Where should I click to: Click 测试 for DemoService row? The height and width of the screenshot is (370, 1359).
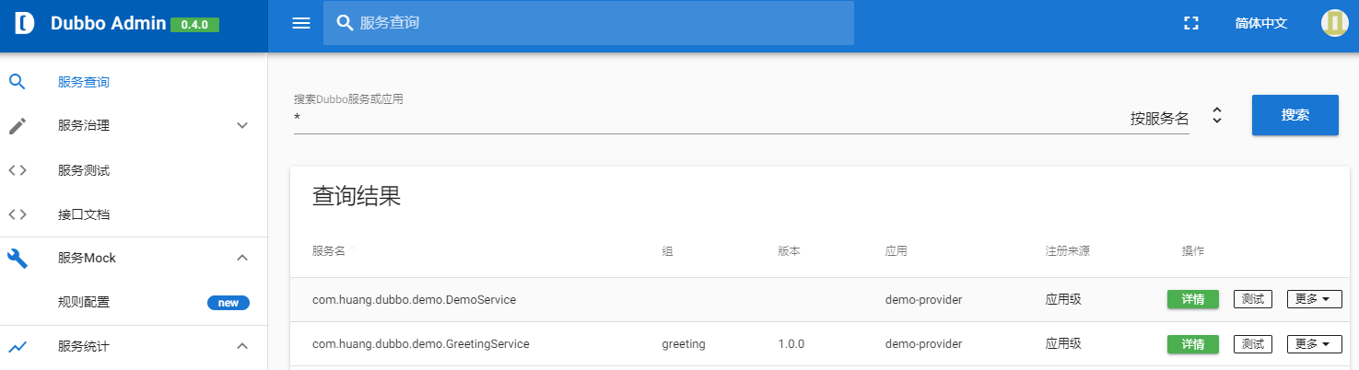[x=1252, y=299]
